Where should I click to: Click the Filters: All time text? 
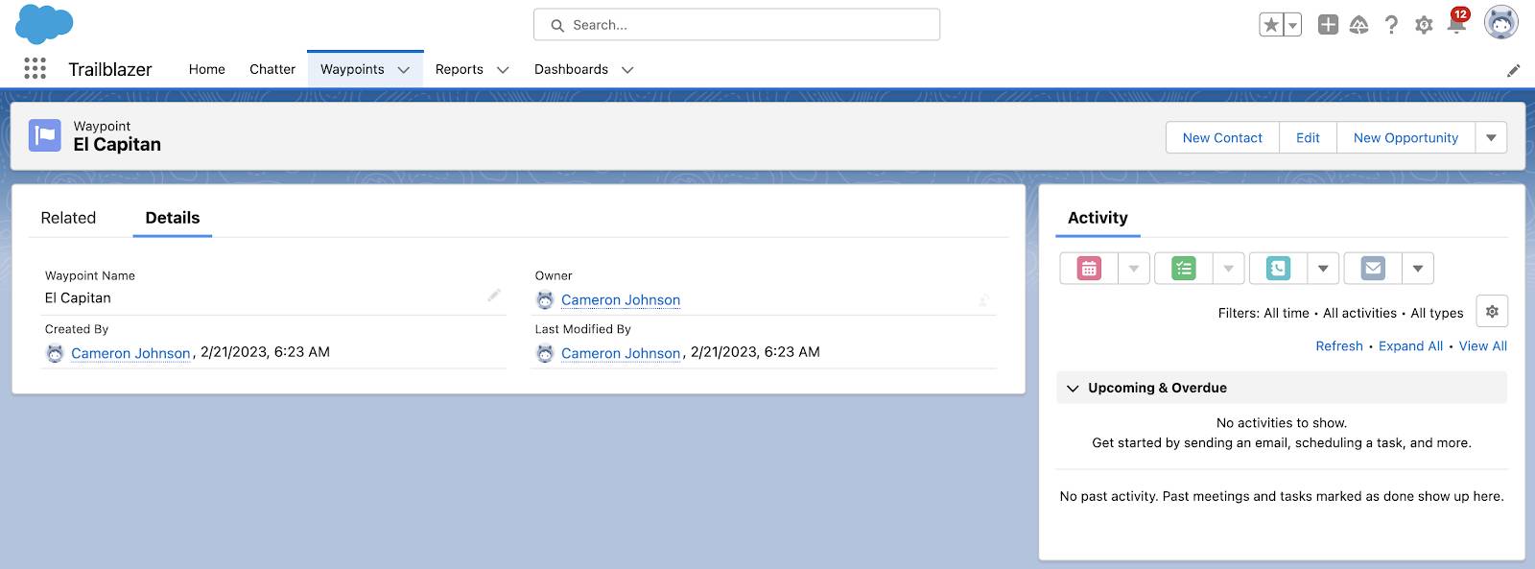(1263, 313)
